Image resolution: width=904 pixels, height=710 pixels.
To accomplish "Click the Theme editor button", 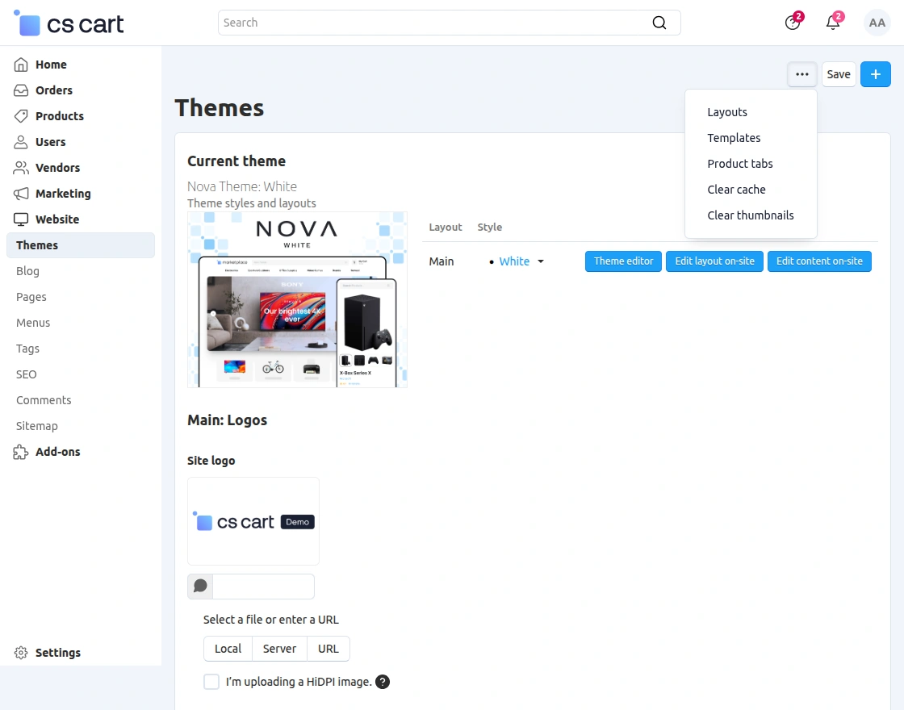I will (622, 261).
